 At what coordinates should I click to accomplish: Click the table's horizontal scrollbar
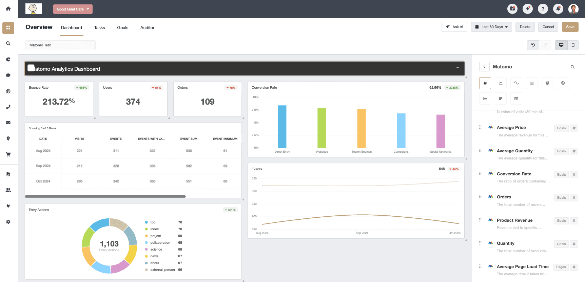point(105,196)
